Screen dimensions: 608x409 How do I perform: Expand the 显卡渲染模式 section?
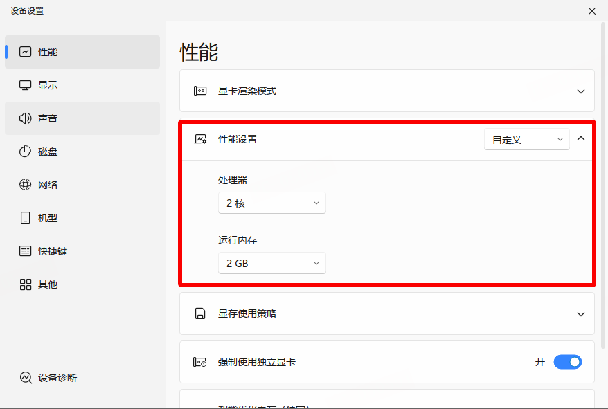pyautogui.click(x=580, y=91)
